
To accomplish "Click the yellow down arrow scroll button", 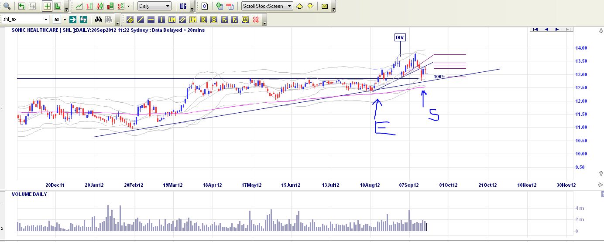I will (310, 6).
